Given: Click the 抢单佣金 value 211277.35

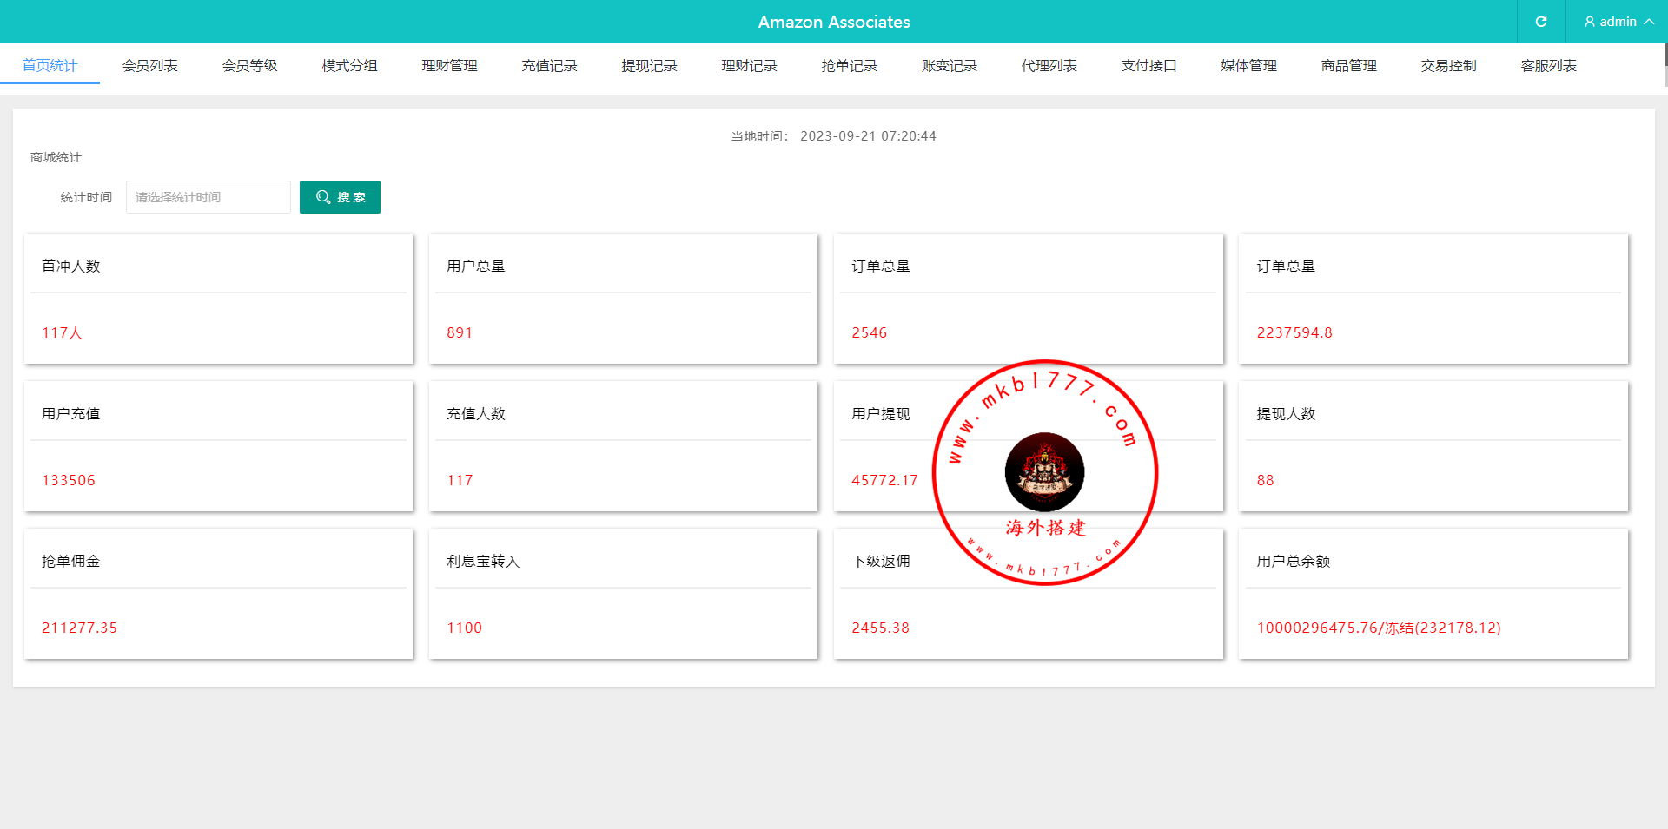Looking at the screenshot, I should (x=79, y=628).
